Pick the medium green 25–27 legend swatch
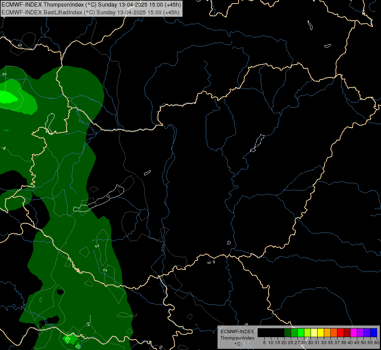This screenshot has height=350, width=381. [x=294, y=332]
